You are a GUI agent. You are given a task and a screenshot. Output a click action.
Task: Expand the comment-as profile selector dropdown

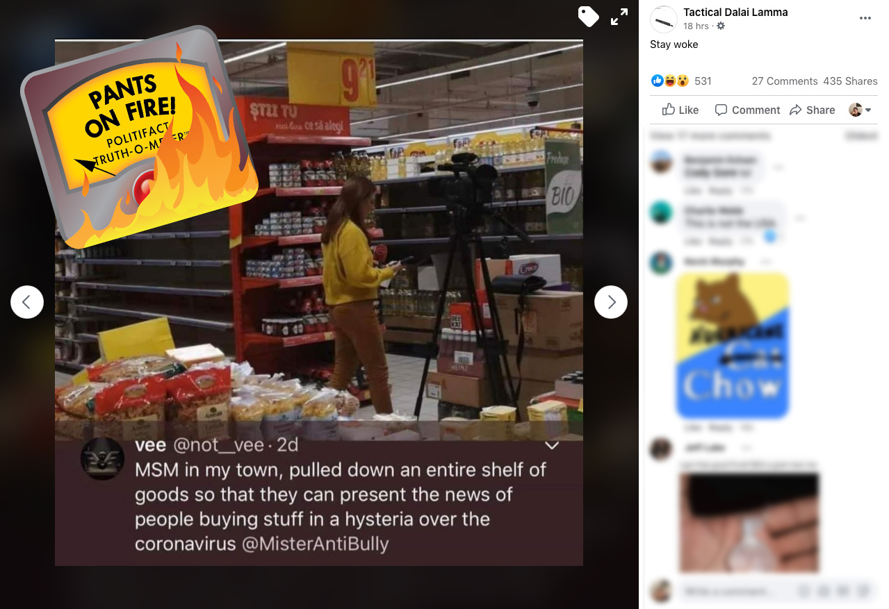point(861,110)
